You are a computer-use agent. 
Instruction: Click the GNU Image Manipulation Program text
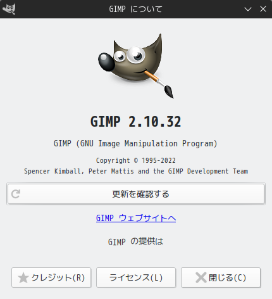point(135,144)
